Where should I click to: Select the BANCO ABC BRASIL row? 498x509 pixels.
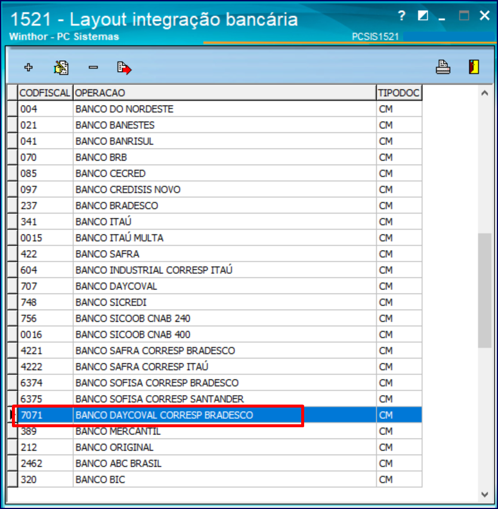tap(215, 463)
